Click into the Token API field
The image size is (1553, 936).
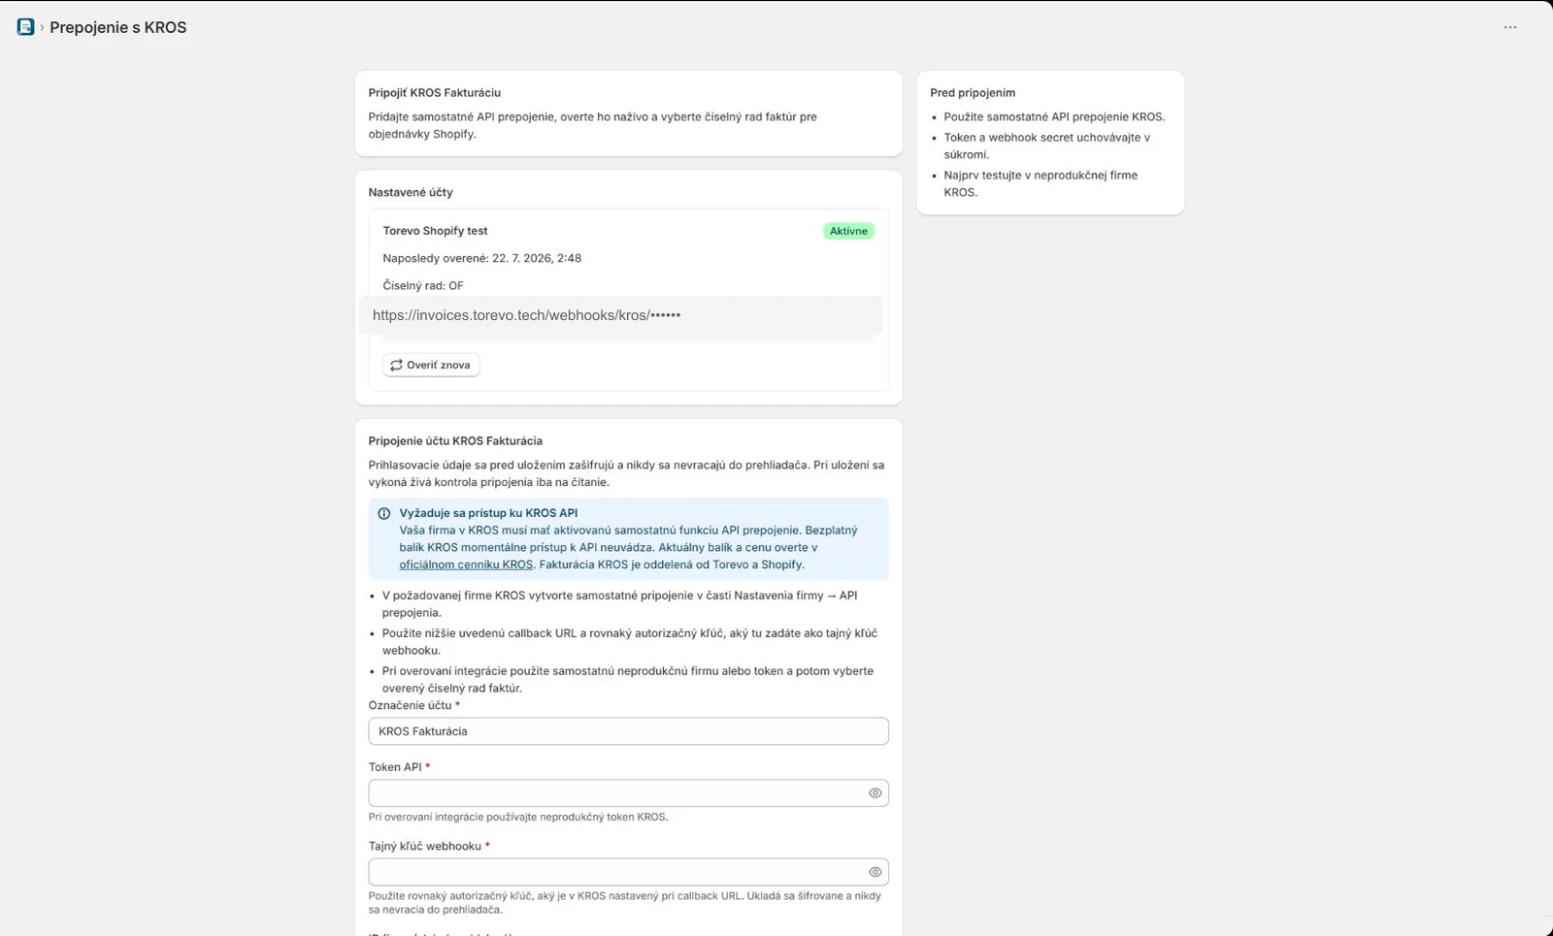617,793
